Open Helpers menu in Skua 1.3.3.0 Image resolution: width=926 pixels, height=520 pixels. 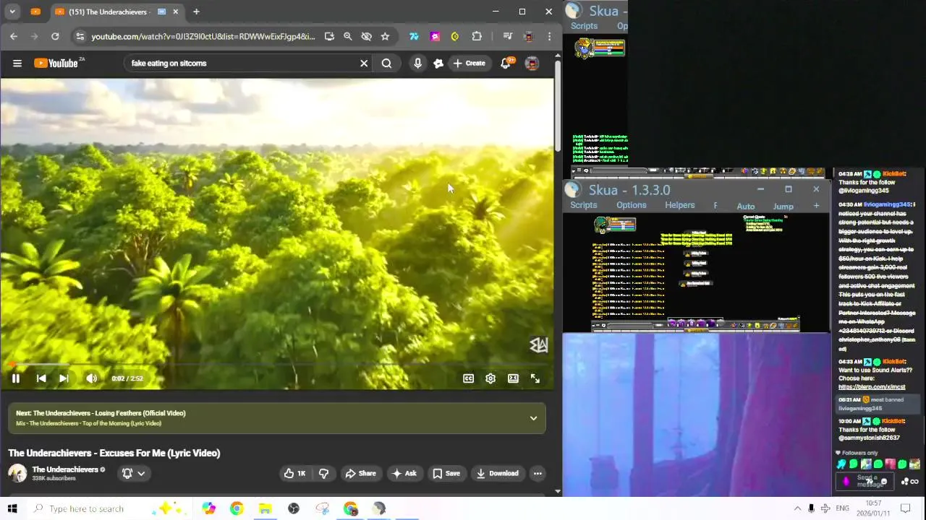tap(680, 206)
